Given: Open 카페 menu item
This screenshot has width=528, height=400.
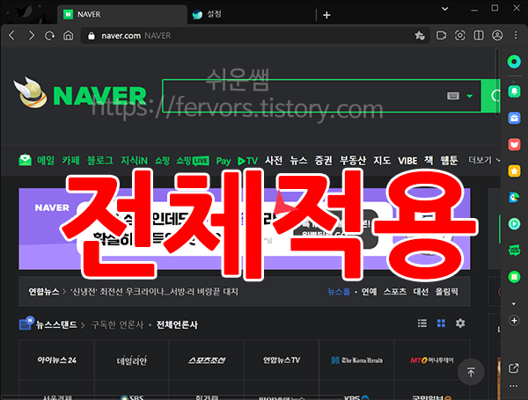Looking at the screenshot, I should point(70,161).
